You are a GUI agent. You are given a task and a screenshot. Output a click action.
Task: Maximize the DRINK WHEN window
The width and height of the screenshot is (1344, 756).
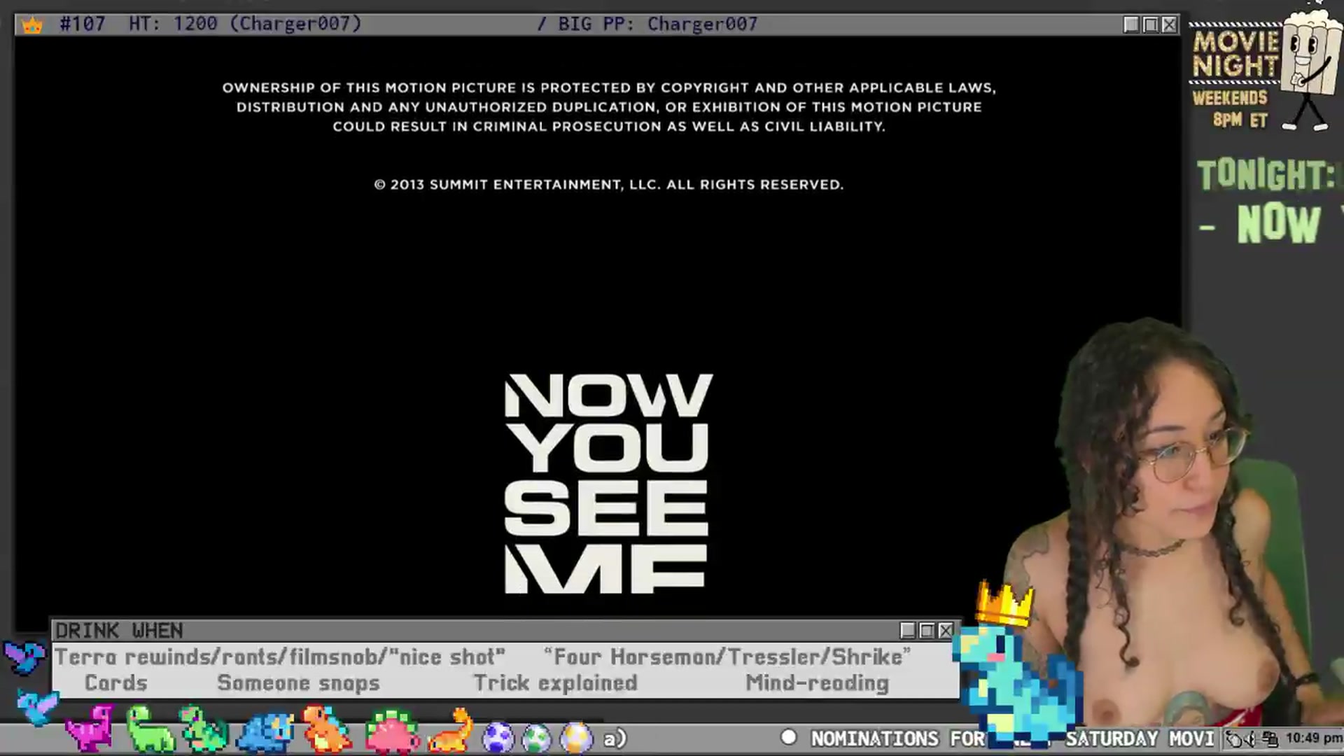point(927,631)
